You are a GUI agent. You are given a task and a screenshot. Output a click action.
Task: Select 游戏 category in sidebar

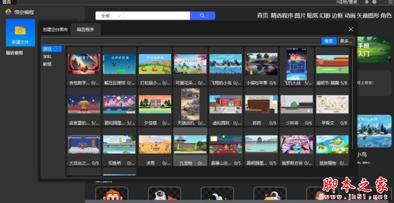point(52,49)
